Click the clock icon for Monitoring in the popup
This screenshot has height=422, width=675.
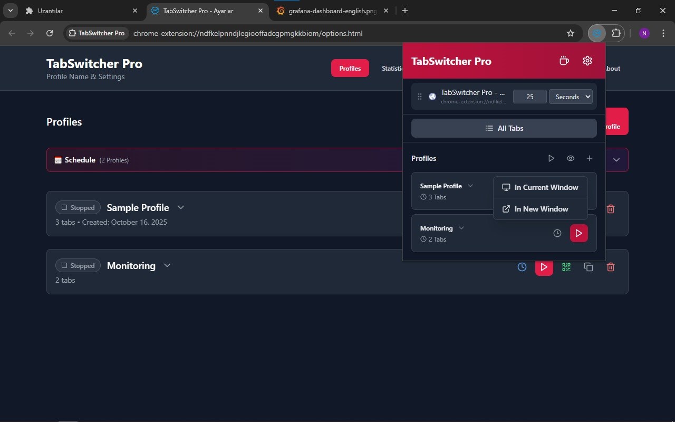557,233
